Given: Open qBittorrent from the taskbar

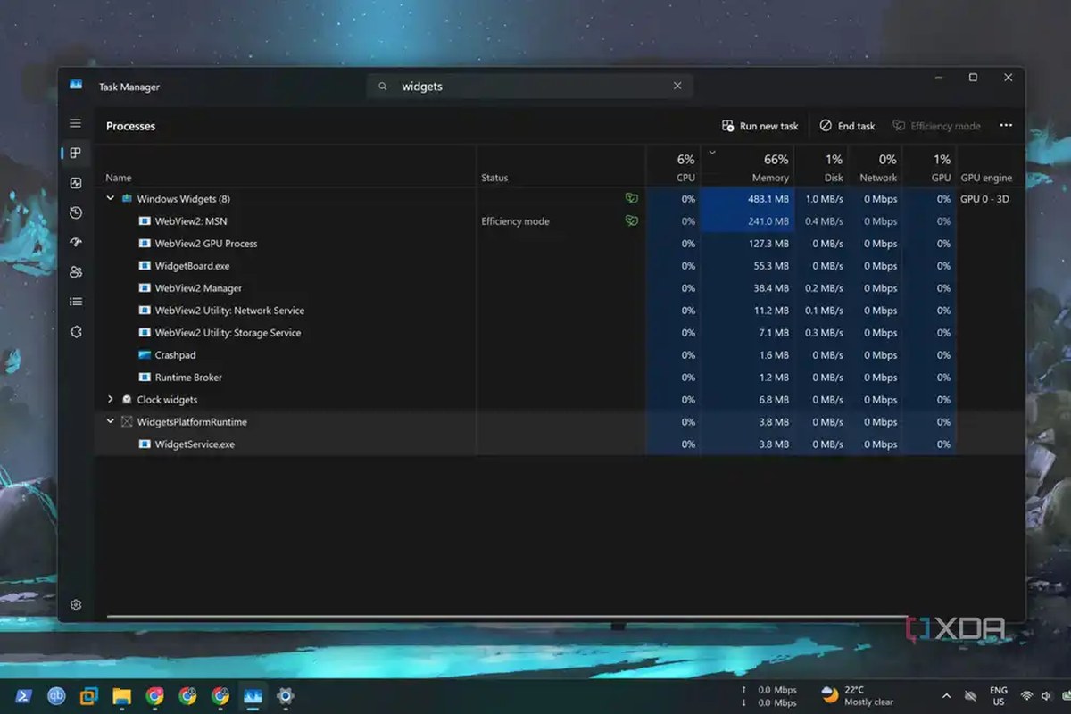Looking at the screenshot, I should (56, 696).
